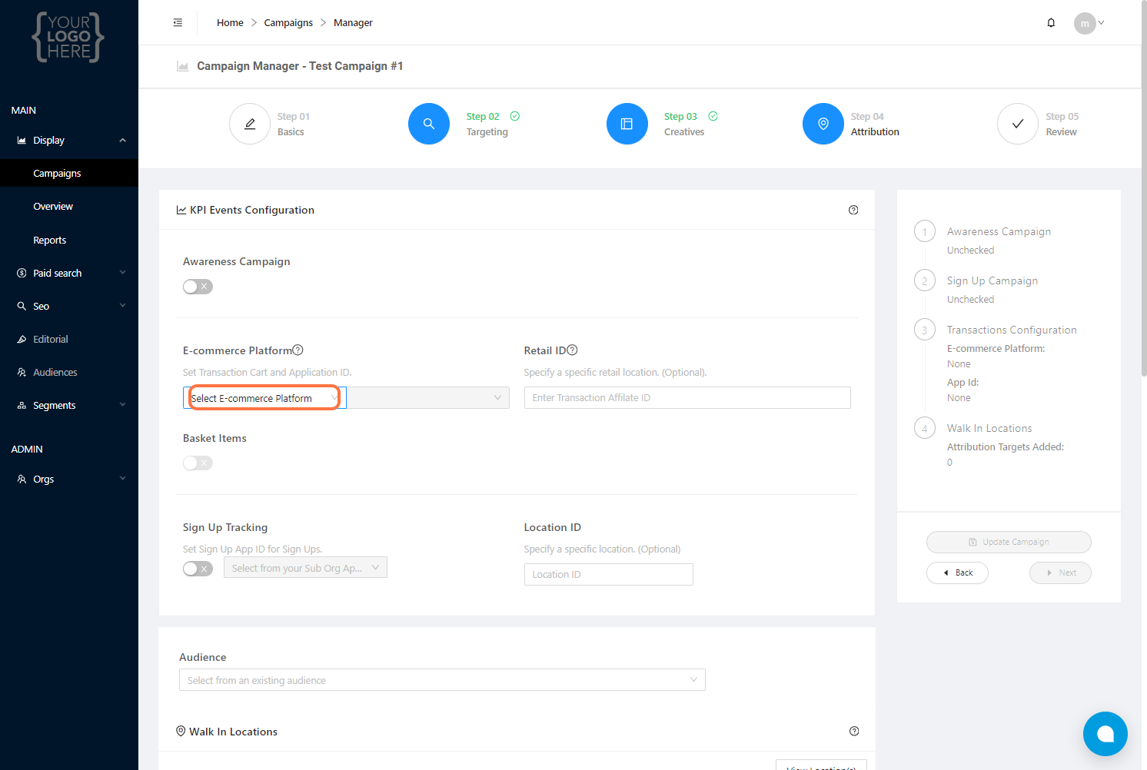
Task: Click the Campaigns breadcrumb link
Action: [x=288, y=23]
